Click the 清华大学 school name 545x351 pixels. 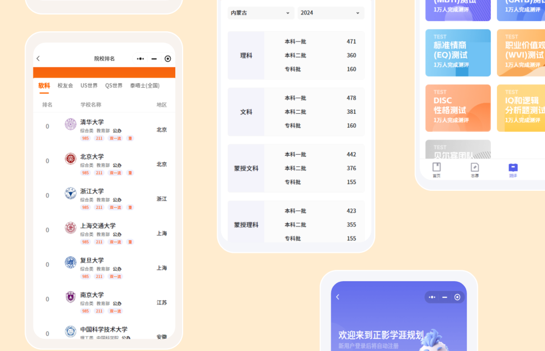point(92,122)
